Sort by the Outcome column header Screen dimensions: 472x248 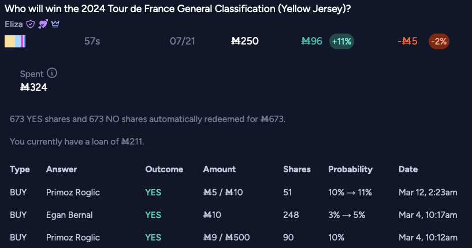[164, 169]
